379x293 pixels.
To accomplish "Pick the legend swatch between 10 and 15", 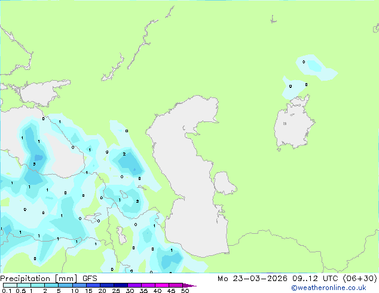I will [x=80, y=285].
